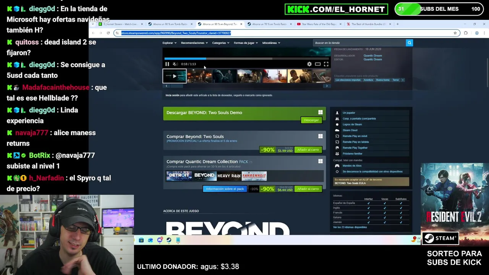Seek in the trailer progress bar
This screenshot has height=275, width=489.
coord(246,59)
